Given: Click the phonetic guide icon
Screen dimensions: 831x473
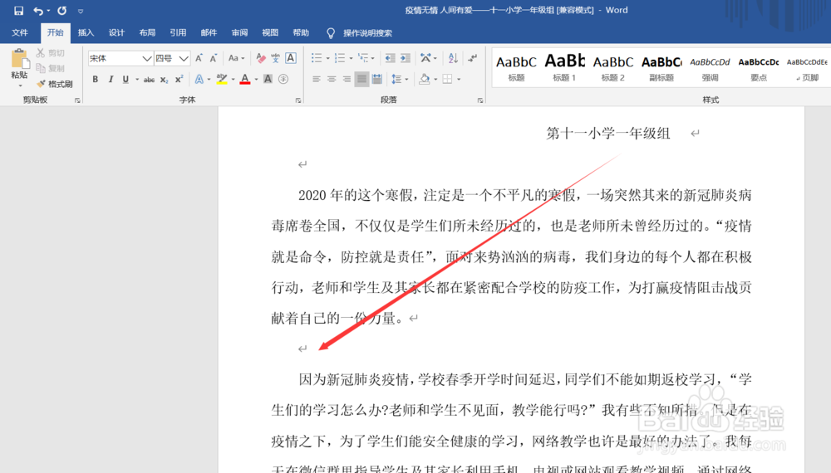Looking at the screenshot, I should click(x=276, y=58).
